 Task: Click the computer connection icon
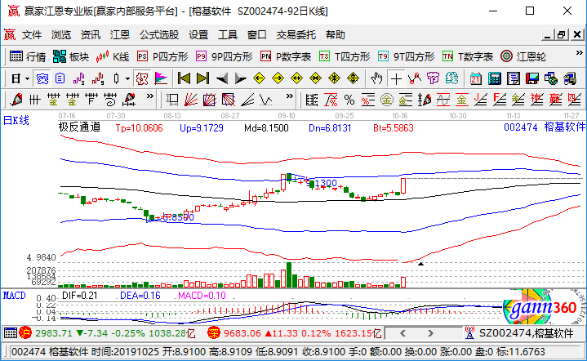(570, 79)
